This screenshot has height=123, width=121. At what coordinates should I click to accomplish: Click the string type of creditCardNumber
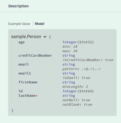(69, 56)
